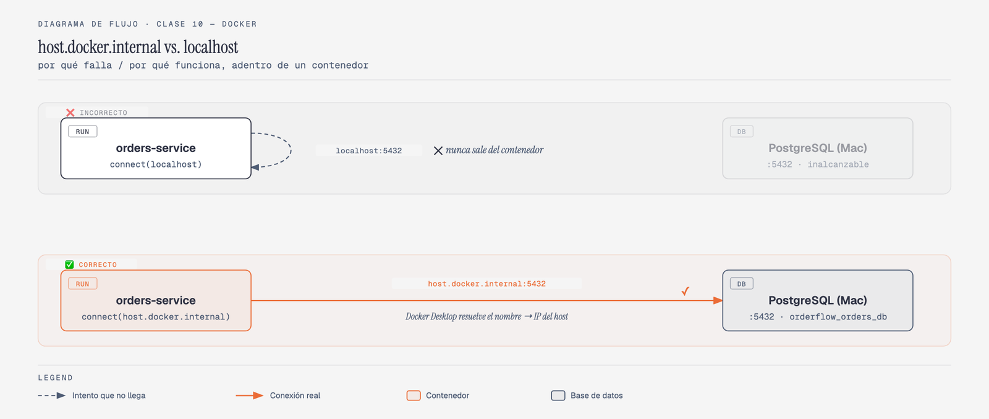Click the 'host.docker.internal vs. localhost' heading

pyautogui.click(x=138, y=47)
